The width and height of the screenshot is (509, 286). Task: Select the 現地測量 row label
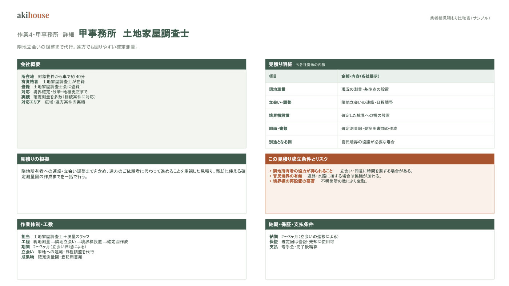coord(277,89)
